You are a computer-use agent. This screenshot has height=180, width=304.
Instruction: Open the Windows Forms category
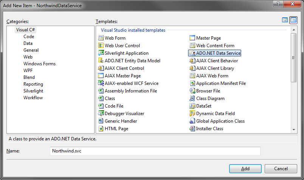coord(40,64)
